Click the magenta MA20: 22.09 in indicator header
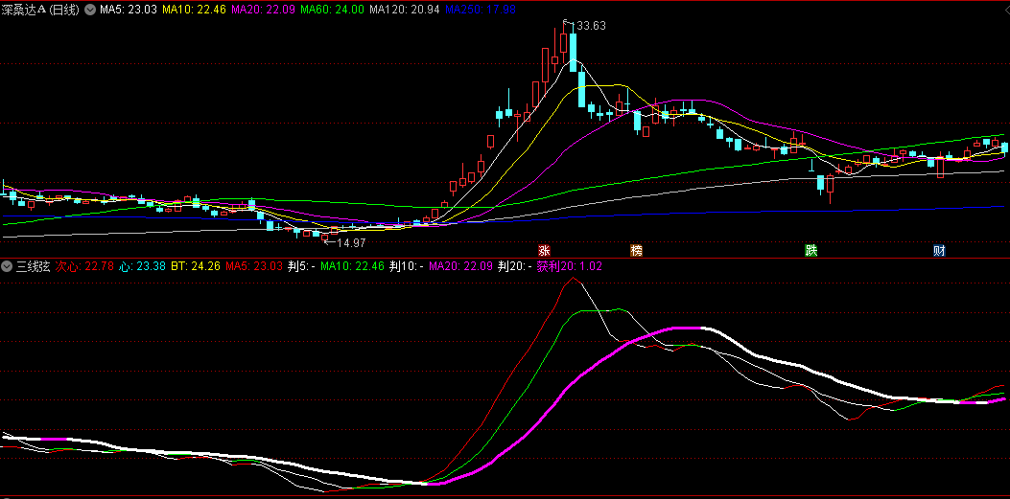 click(x=459, y=265)
